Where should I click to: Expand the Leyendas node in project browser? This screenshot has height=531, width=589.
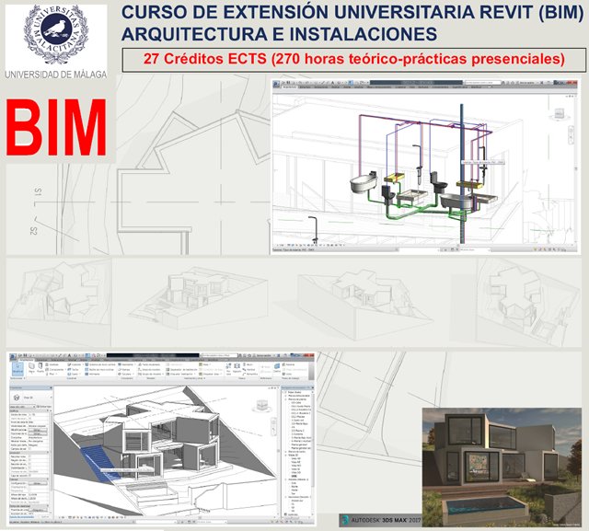click(x=285, y=514)
